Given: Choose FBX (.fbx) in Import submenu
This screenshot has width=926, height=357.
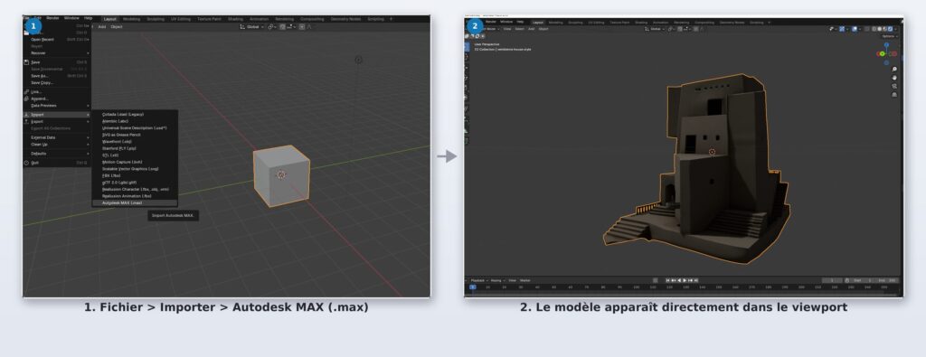Looking at the screenshot, I should tap(135, 175).
